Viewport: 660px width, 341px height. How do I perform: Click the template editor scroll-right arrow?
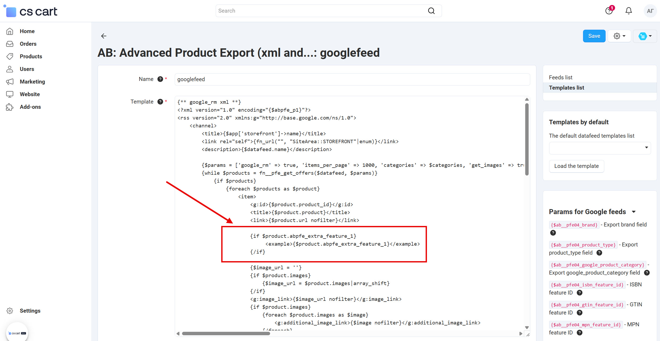[x=521, y=334]
